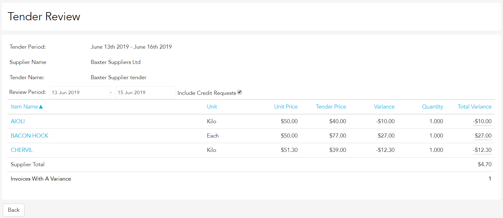503x218 pixels.
Task: Open the BACON HOCK item link
Action: coord(29,136)
